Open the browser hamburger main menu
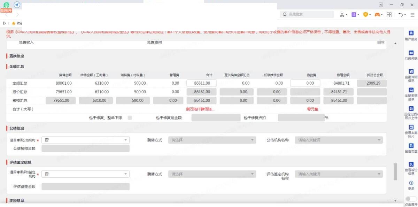 (x=412, y=15)
